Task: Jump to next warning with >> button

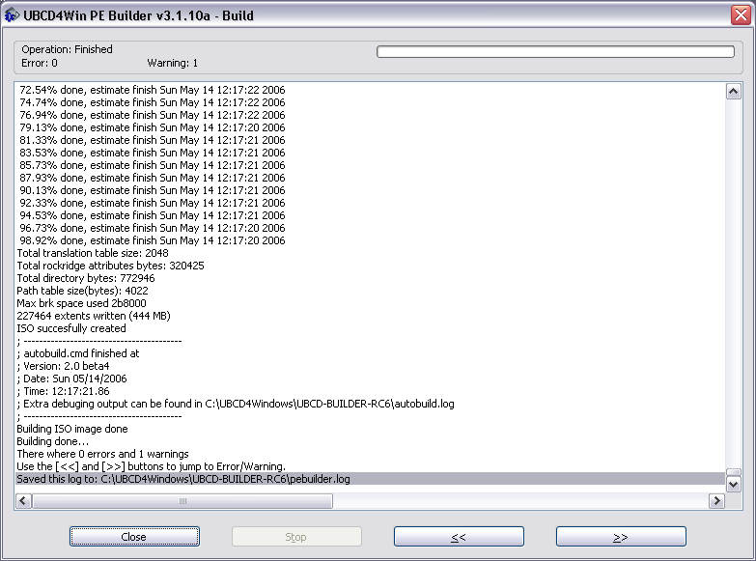Action: (x=621, y=537)
